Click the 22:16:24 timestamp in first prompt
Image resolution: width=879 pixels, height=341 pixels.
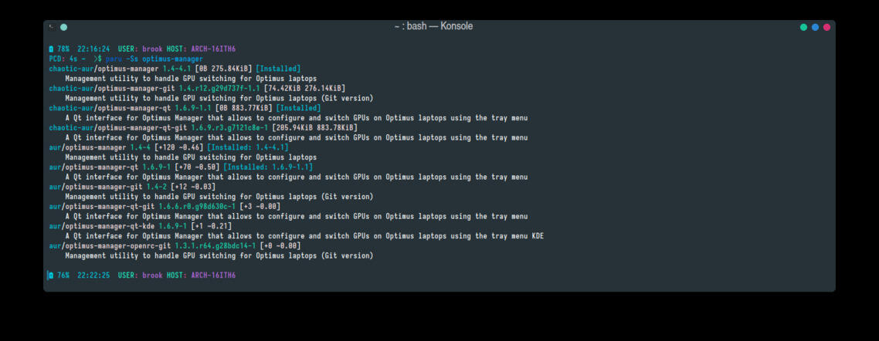tap(93, 49)
